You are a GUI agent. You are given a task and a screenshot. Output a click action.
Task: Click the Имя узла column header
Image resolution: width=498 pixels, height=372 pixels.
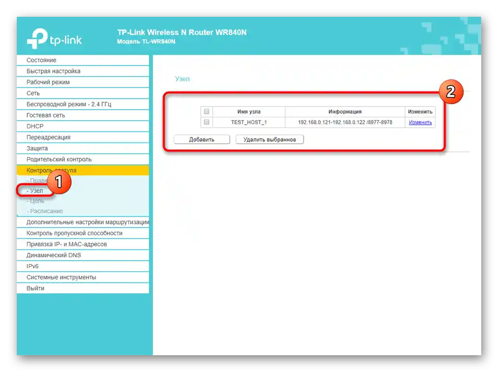point(249,112)
